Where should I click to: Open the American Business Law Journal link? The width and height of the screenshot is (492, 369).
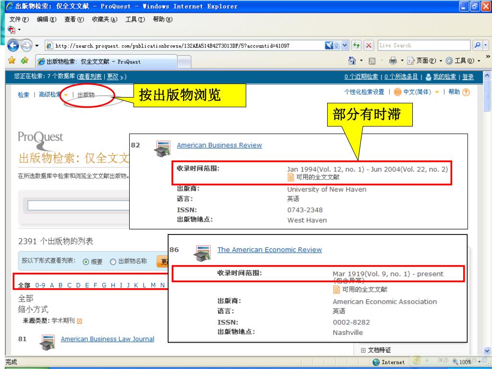pos(107,339)
